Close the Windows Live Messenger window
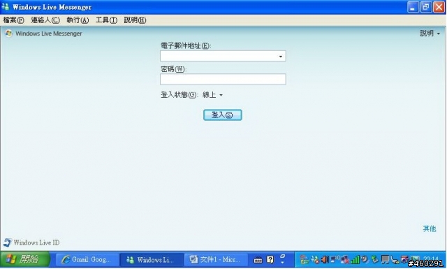Screen dimensions: 447x269 point(439,7)
